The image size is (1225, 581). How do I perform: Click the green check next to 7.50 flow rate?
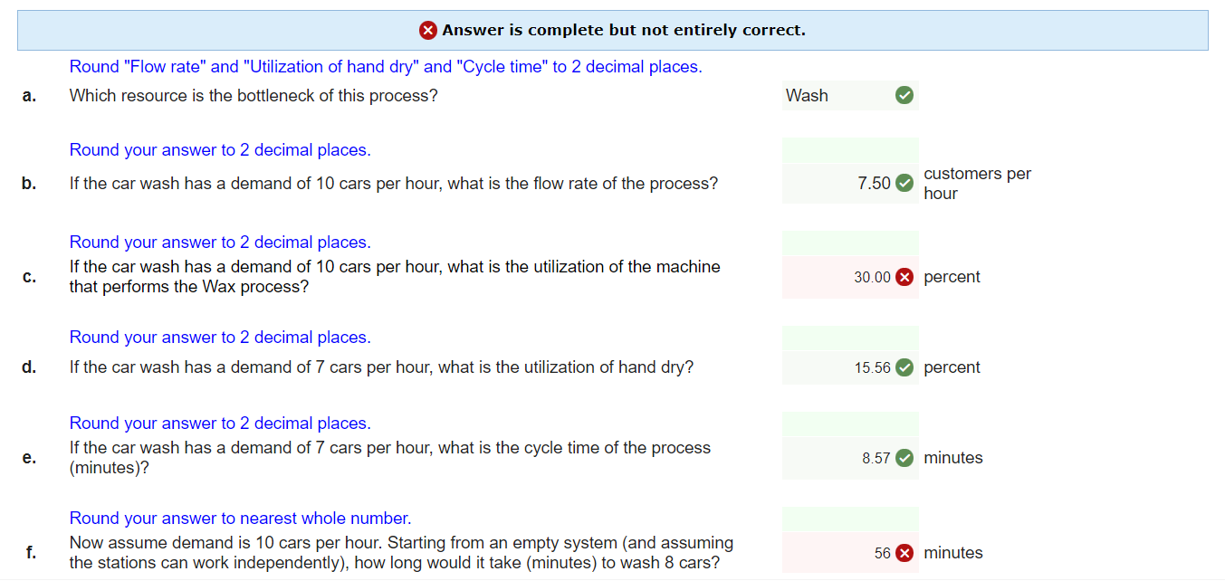(x=903, y=182)
